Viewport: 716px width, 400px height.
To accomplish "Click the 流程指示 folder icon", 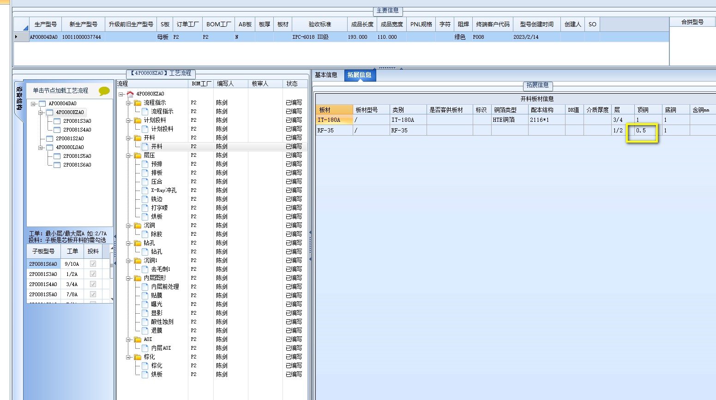I will point(138,102).
